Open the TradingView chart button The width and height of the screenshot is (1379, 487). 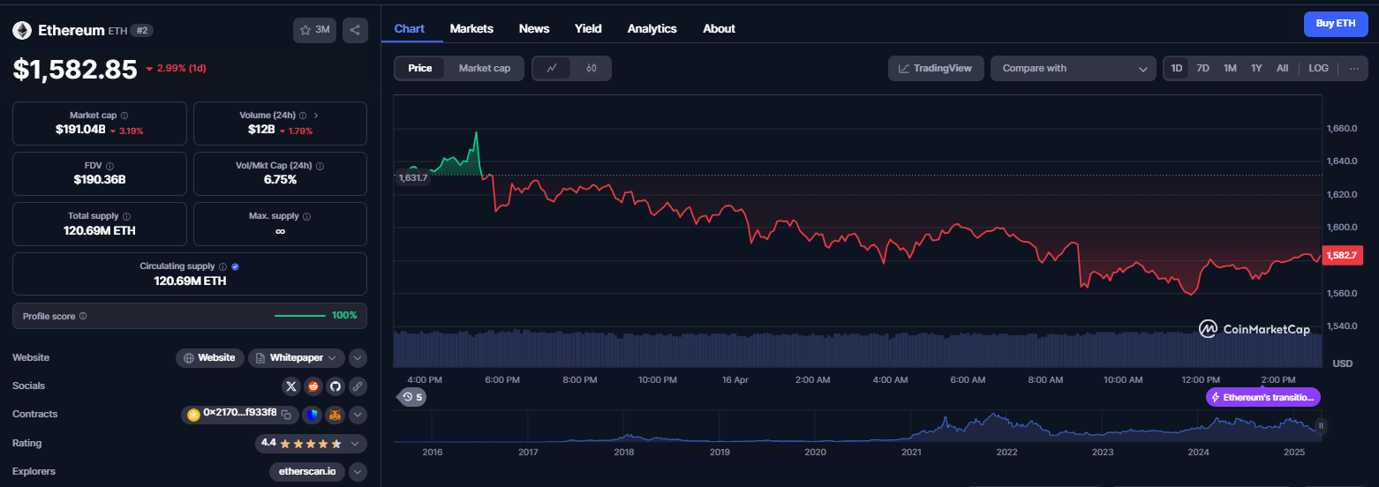click(x=936, y=68)
